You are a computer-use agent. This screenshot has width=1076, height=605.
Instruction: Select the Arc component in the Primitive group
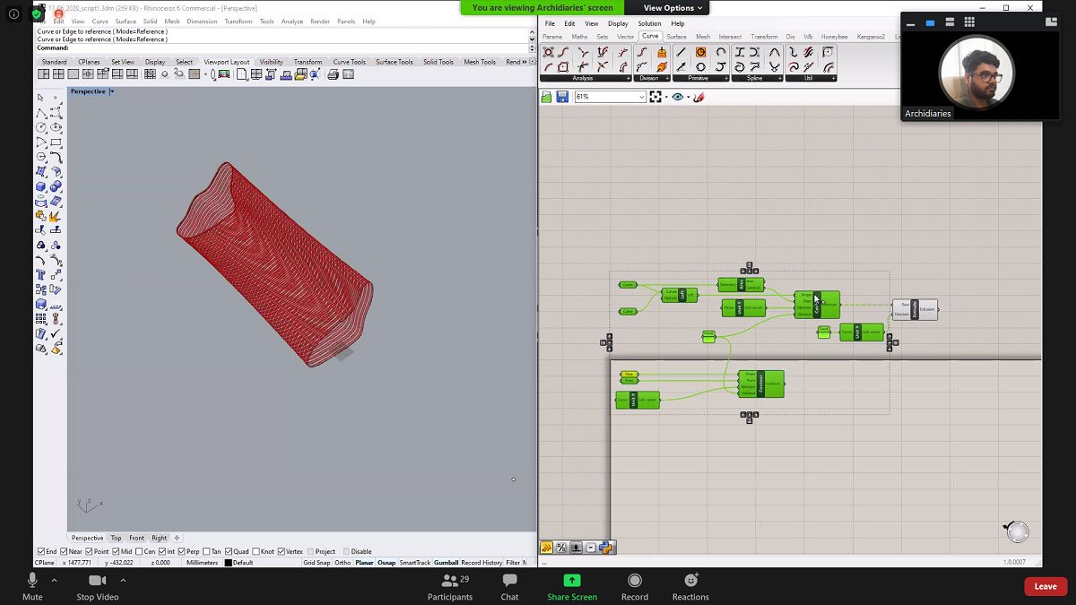(x=719, y=52)
